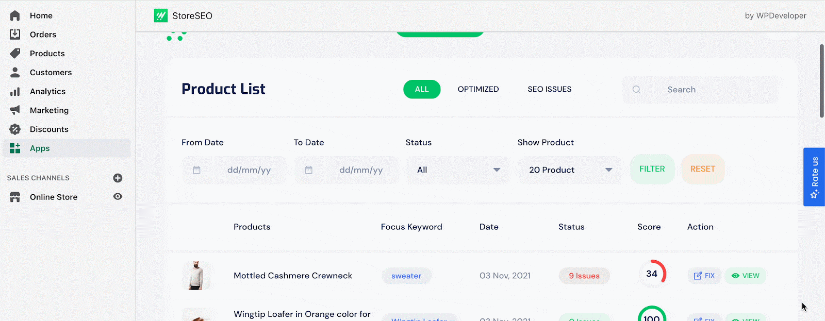Click the Marketing megaphone icon
This screenshot has width=825, height=321.
point(15,110)
